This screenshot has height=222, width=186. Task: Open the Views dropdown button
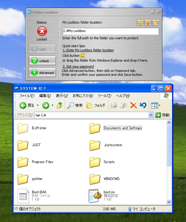156,105
